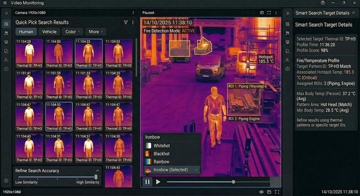This screenshot has height=196, width=360.
Task: Click the search results list scrollbar
Action: [136, 57]
